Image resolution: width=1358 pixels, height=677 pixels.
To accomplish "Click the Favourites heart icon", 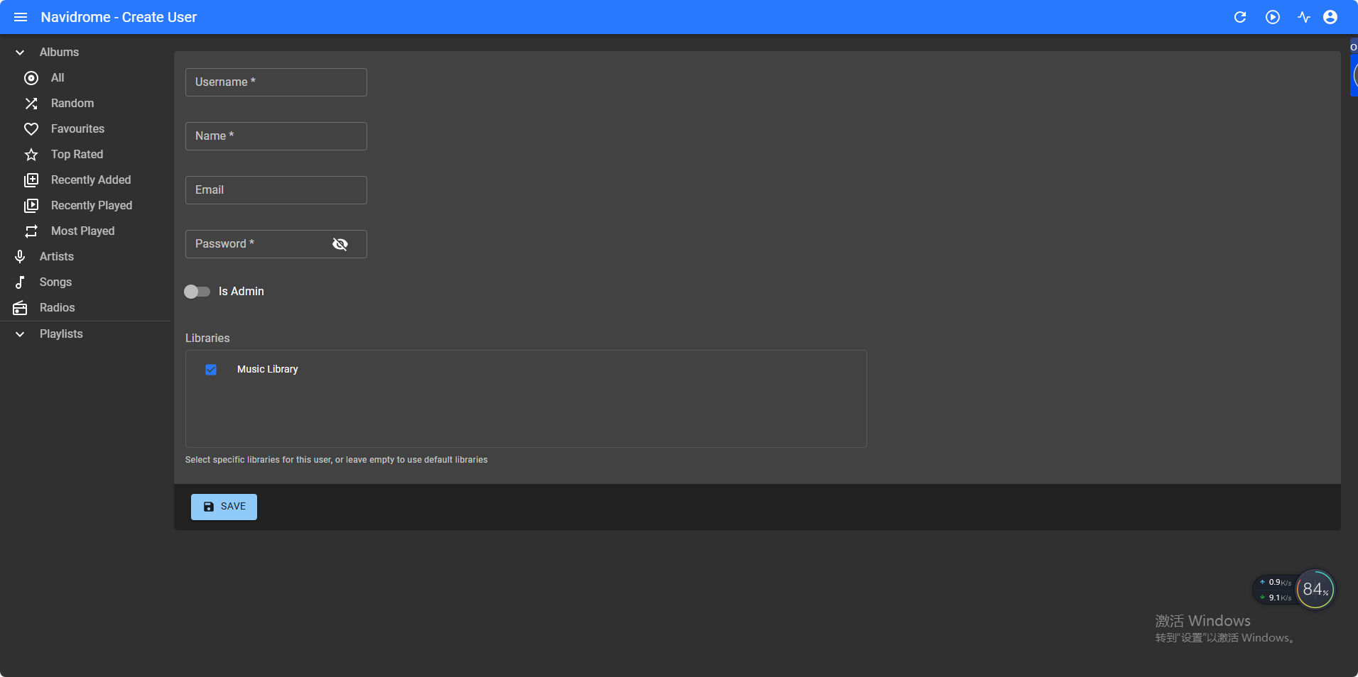I will click(31, 129).
